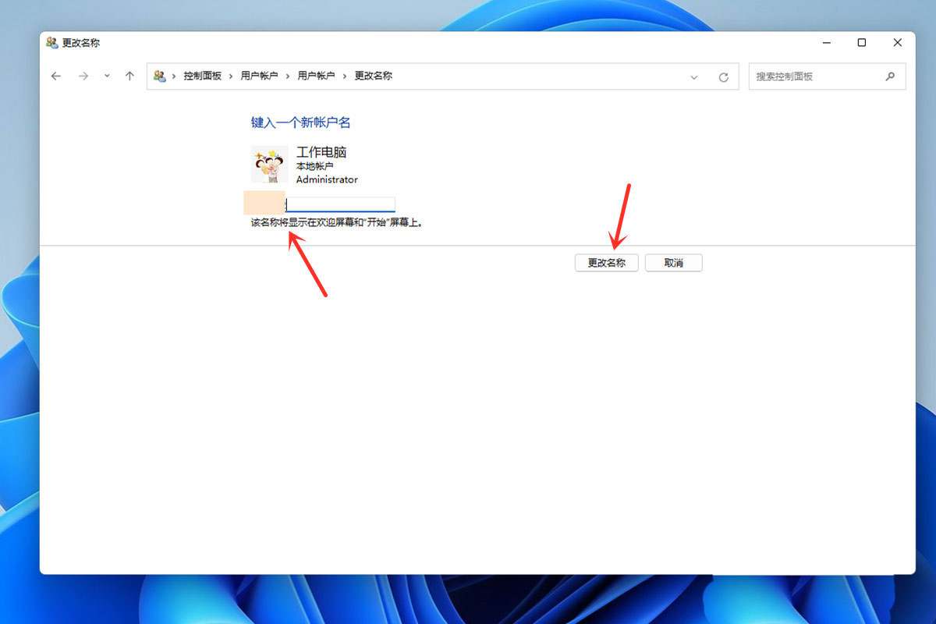This screenshot has width=936, height=624.
Task: Select the 键入一个新帐户名 heading text
Action: pyautogui.click(x=300, y=122)
